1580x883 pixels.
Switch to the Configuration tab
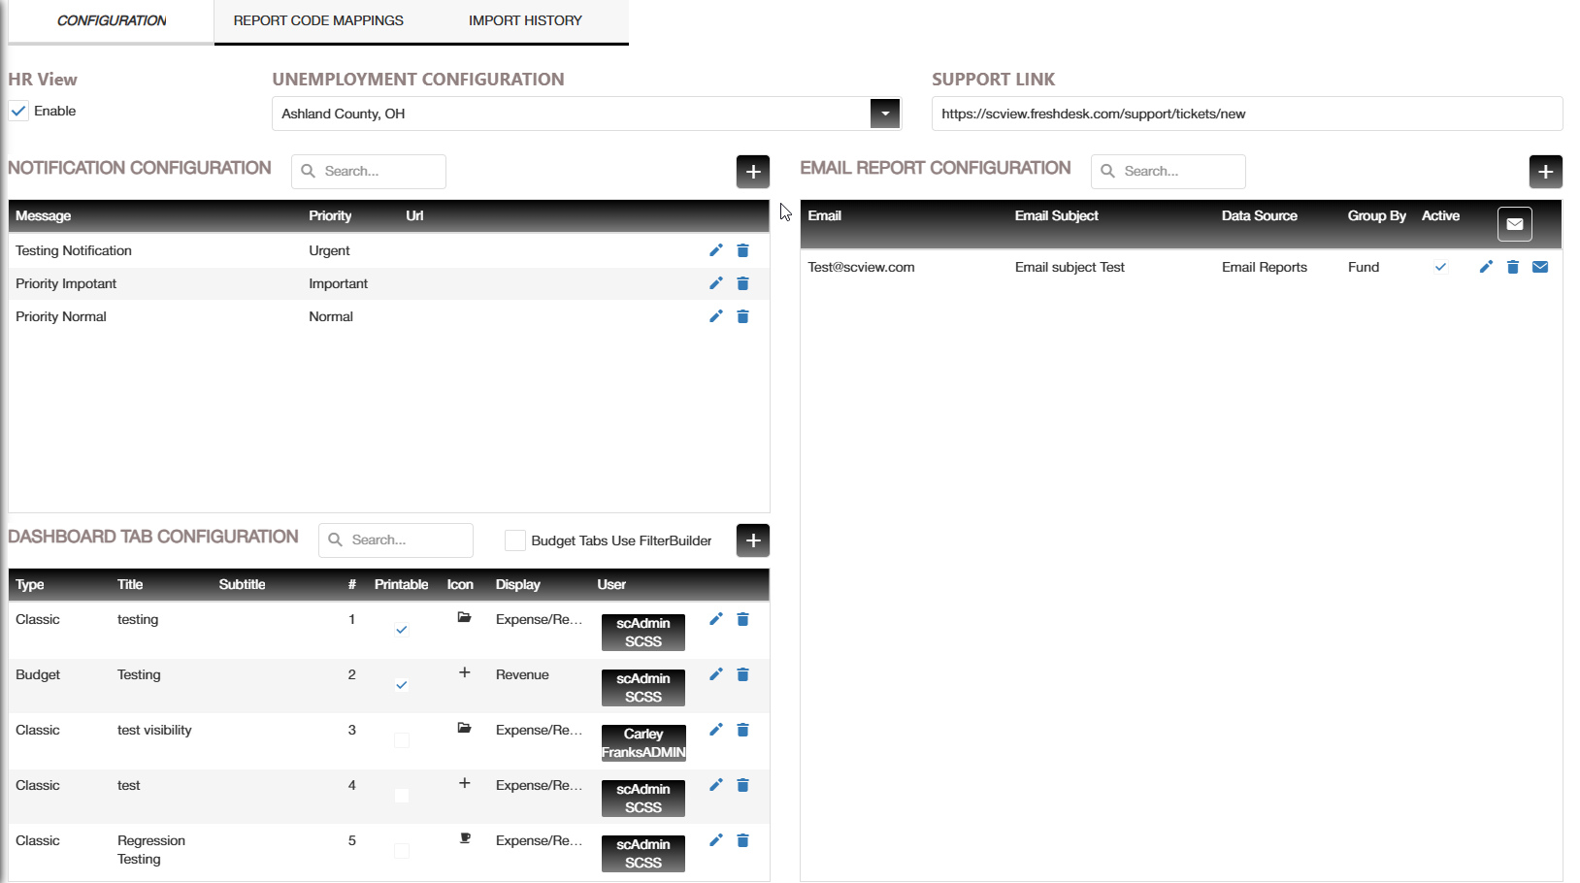(112, 20)
